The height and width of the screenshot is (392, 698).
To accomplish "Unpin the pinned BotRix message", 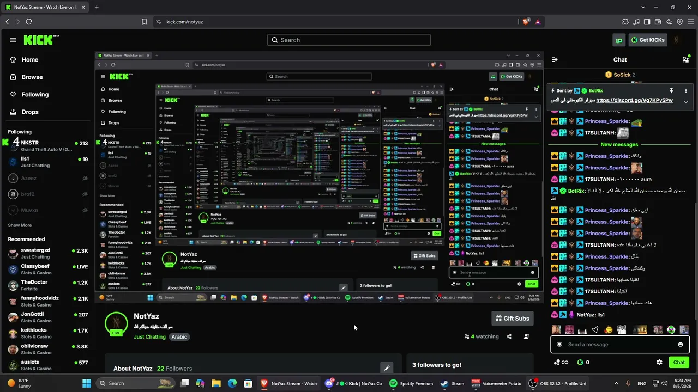I will click(x=671, y=90).
